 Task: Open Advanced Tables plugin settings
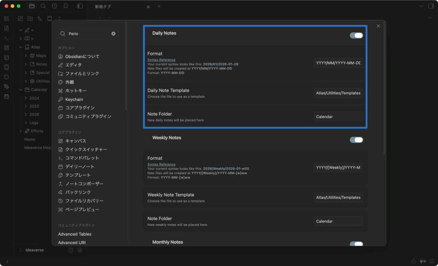[x=75, y=234]
